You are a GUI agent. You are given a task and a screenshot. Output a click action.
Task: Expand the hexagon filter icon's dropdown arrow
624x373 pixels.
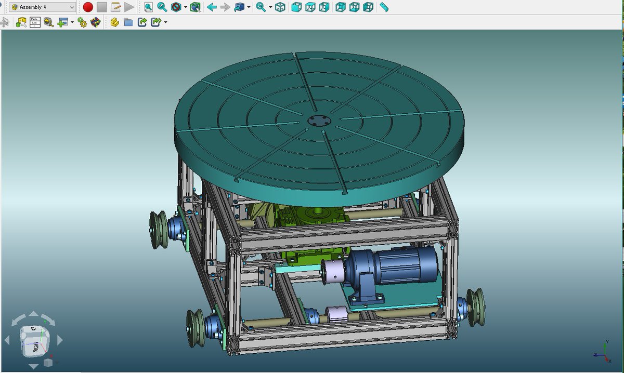point(185,8)
